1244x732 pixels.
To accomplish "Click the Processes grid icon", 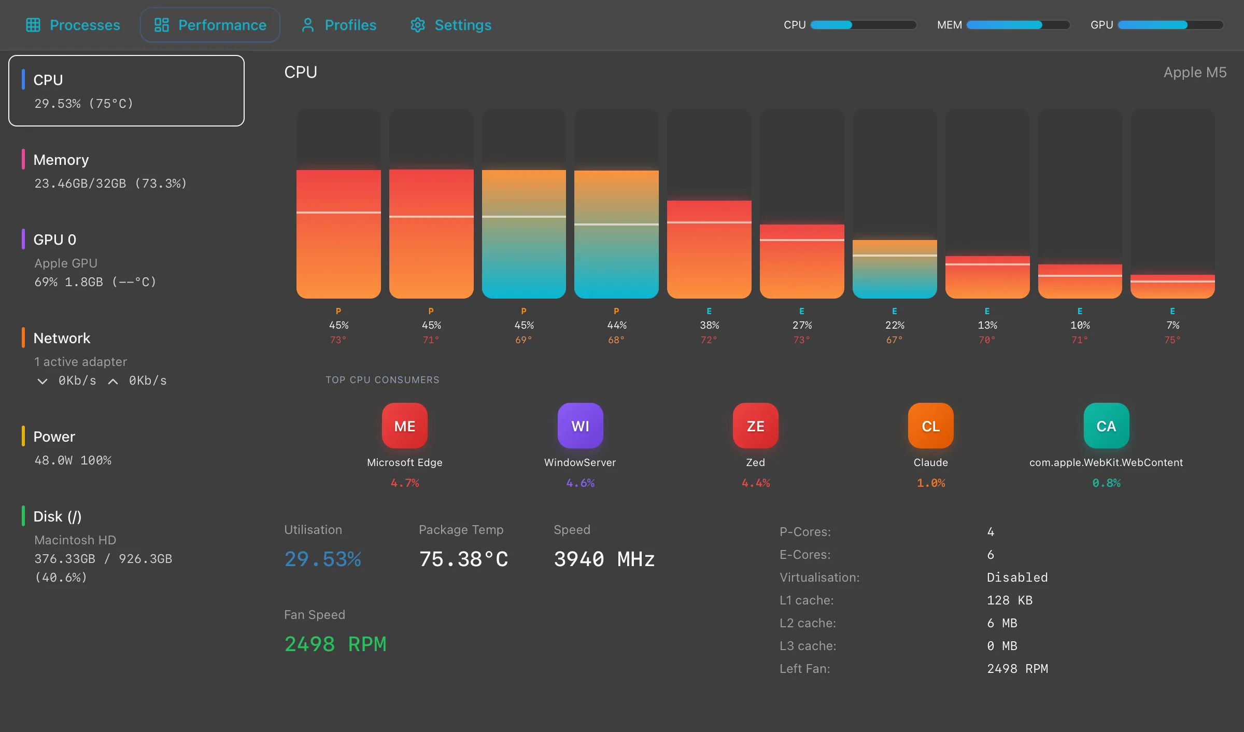I will coord(33,25).
